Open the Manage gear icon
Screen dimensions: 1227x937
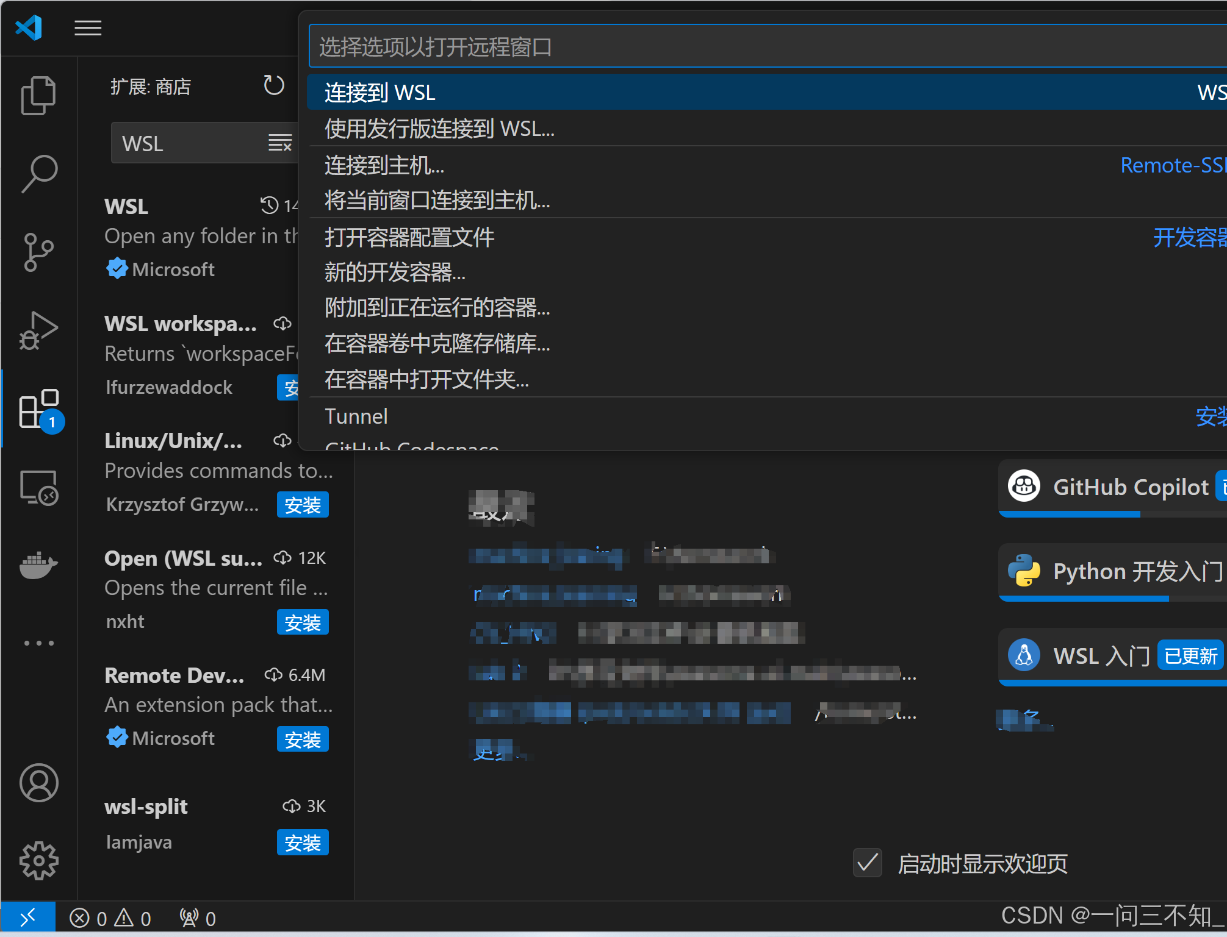tap(38, 861)
